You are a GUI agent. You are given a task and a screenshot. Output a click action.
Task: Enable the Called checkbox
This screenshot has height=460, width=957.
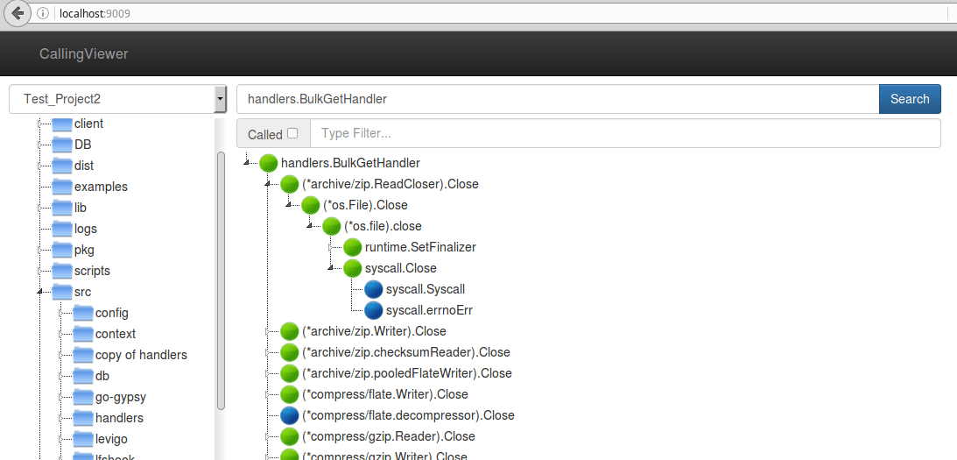point(292,133)
